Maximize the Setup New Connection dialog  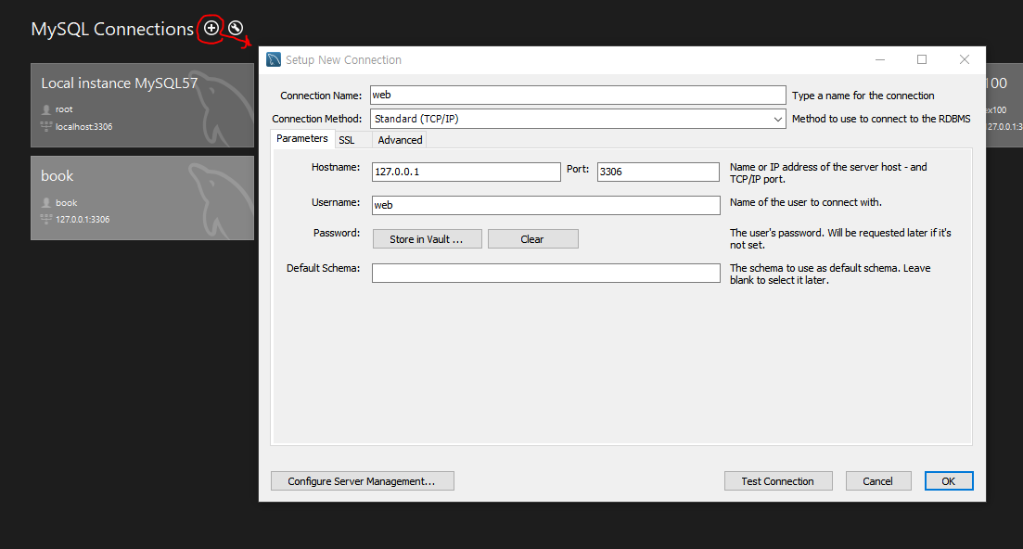pos(922,59)
